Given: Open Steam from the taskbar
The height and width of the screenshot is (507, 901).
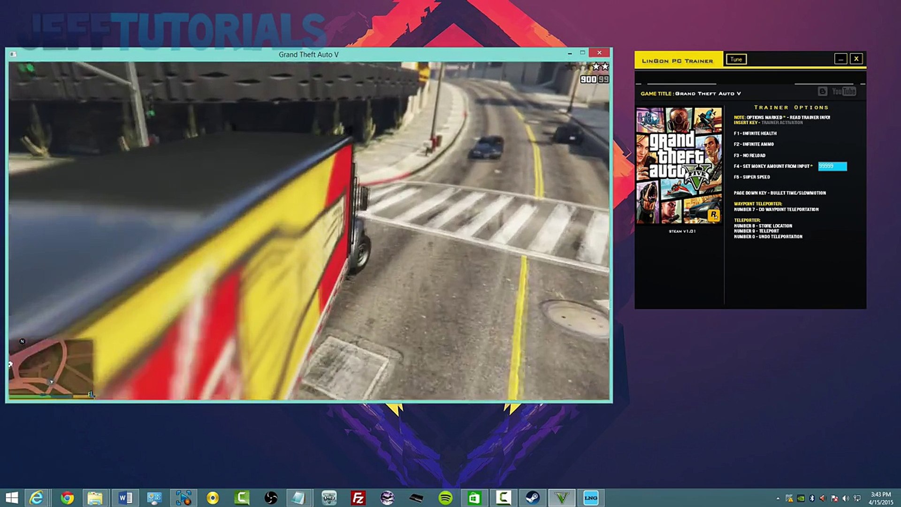Looking at the screenshot, I should (x=532, y=498).
